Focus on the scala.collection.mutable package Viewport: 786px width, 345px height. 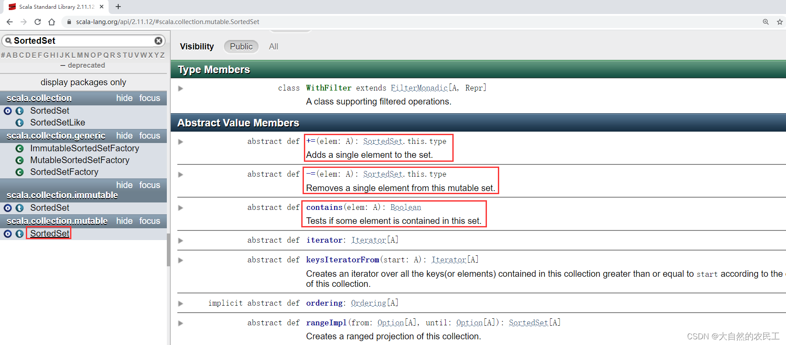[x=150, y=221]
